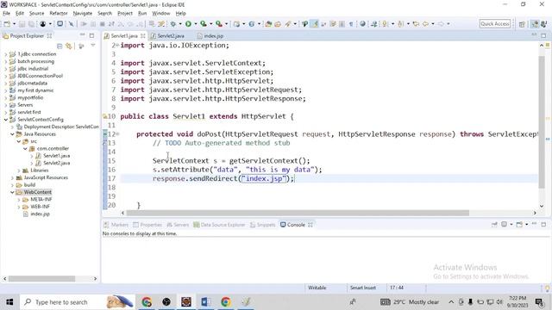Click the Coverage run icon
The image size is (552, 310).
pos(204,24)
